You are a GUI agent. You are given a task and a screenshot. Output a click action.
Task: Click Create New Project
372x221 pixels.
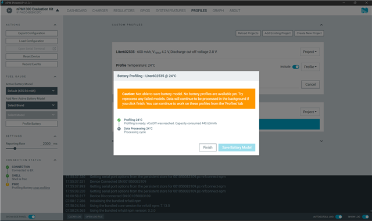pyautogui.click(x=309, y=33)
